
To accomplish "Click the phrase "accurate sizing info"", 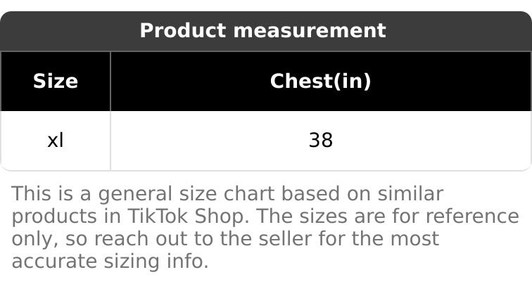I will (110, 262).
